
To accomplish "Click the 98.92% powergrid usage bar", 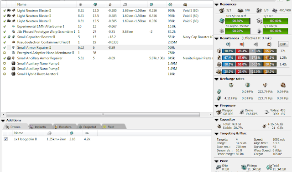I will click(237, 31).
